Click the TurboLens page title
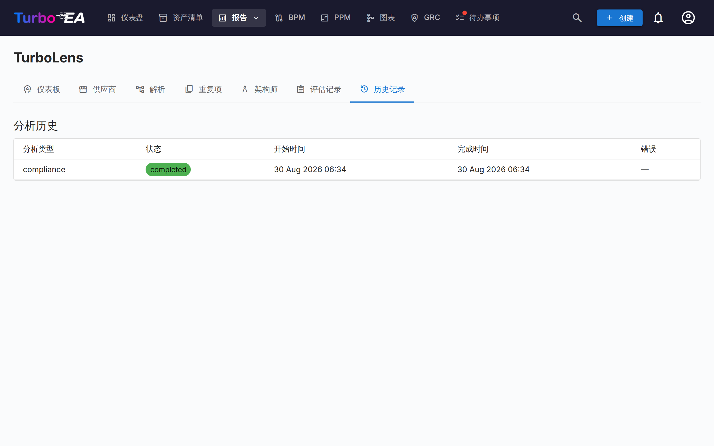 point(48,57)
